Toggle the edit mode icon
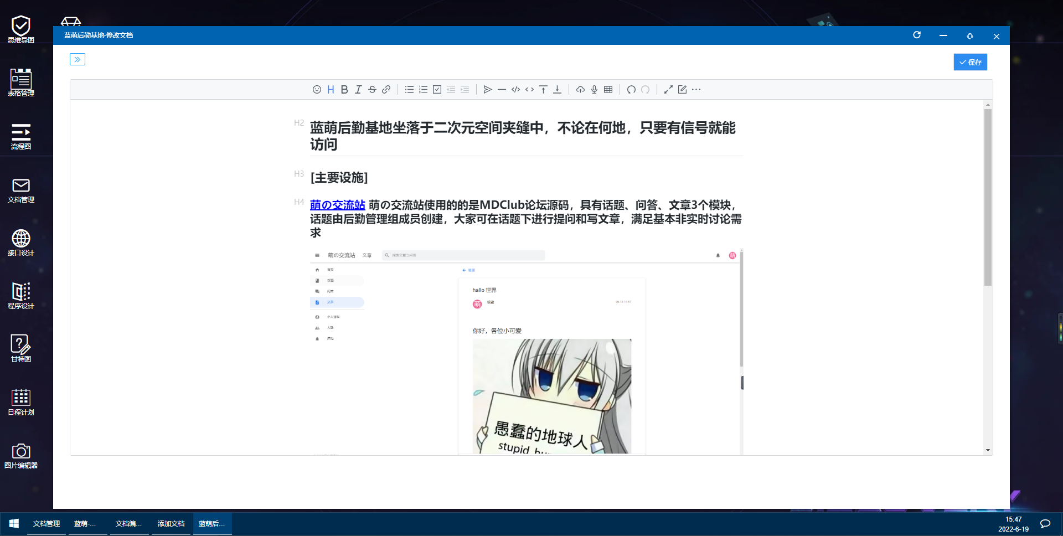The image size is (1063, 536). pos(682,90)
